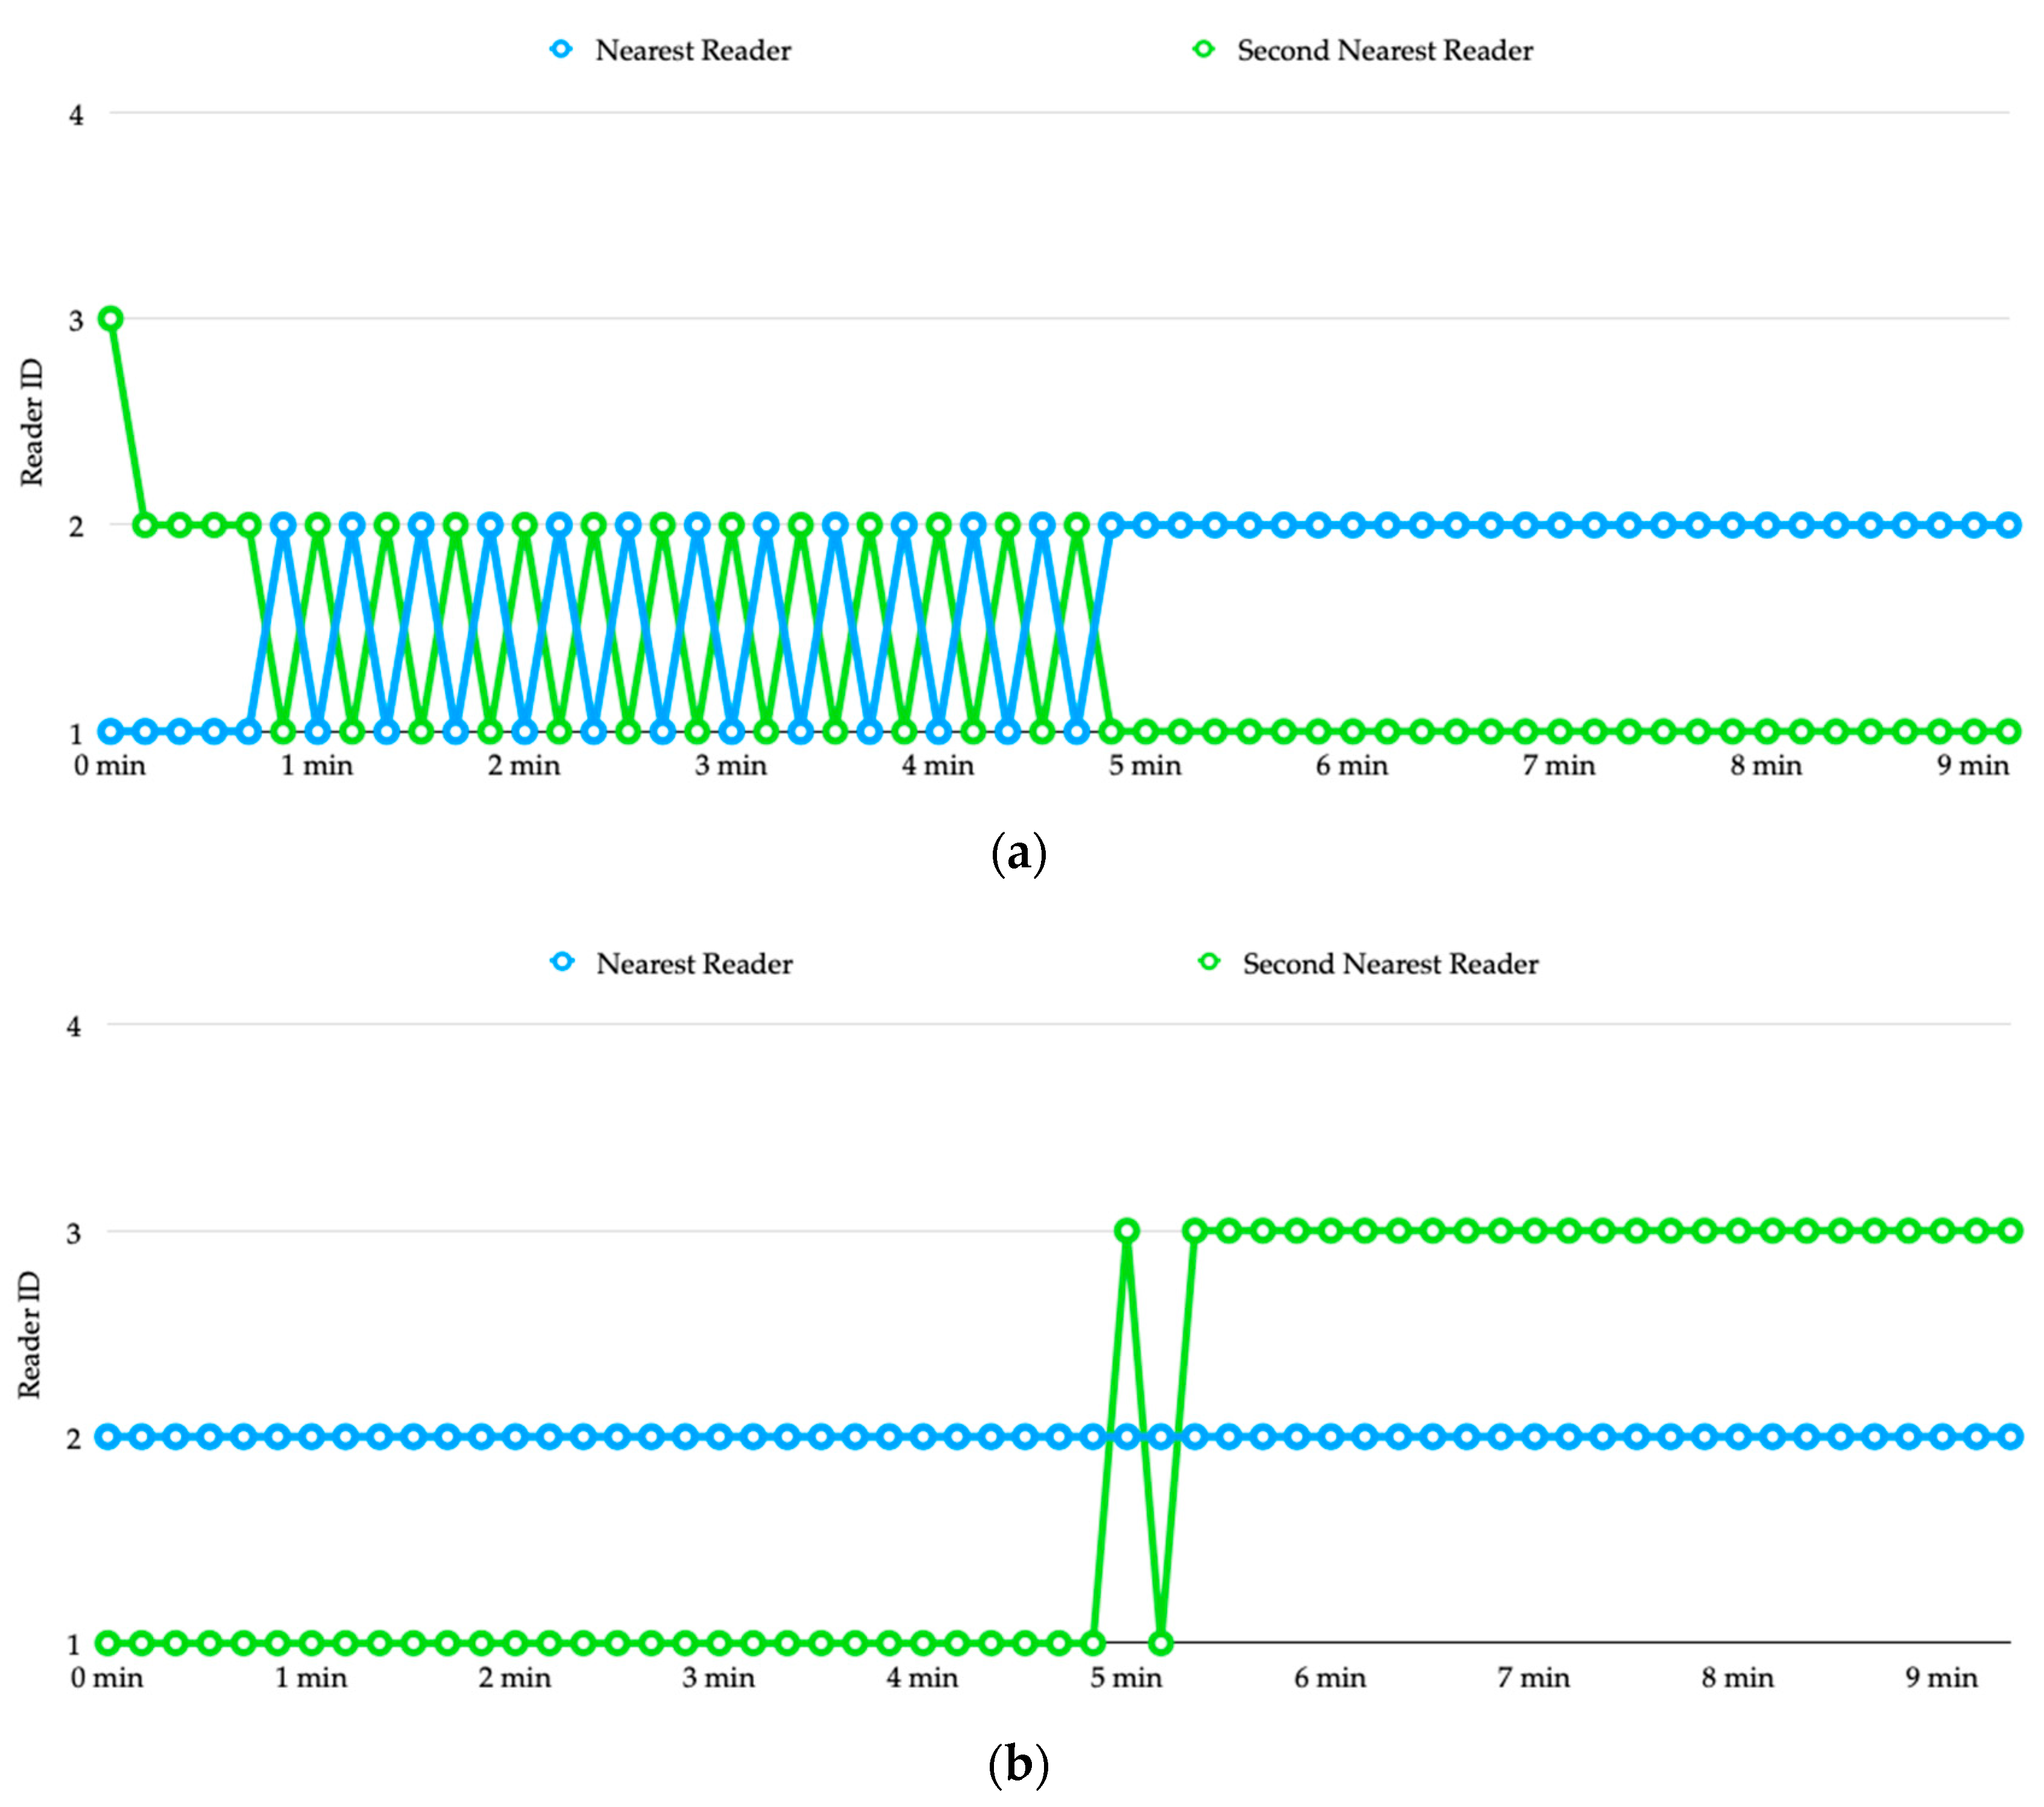Screen dimensions: 2044x1807
Task: Click Second Nearest Reader legend marker in chart (b)
Action: (x=1209, y=962)
